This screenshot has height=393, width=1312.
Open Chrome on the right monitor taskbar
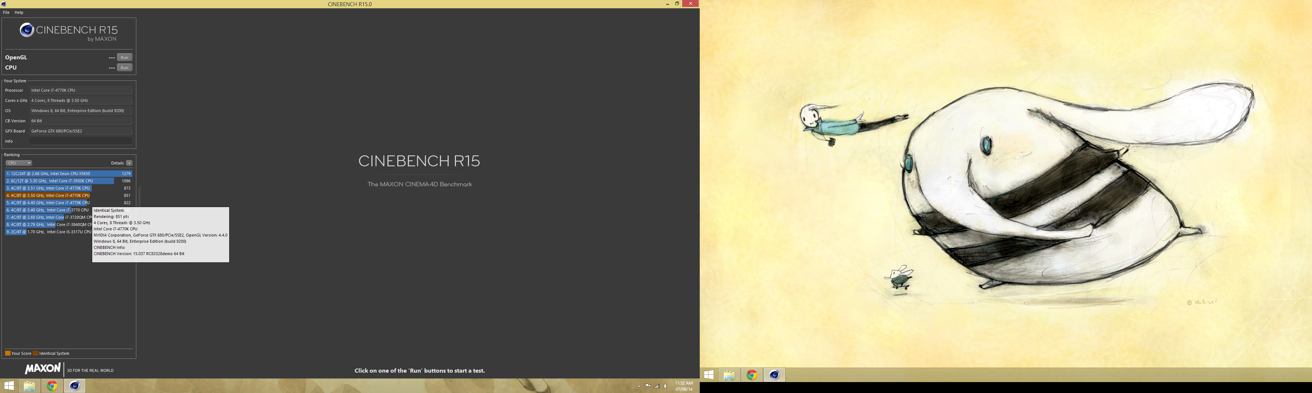pos(752,375)
